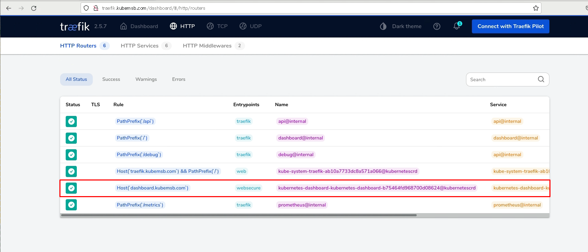Go back to previous browser page
Screen dimensions: 588x252
tap(9, 8)
